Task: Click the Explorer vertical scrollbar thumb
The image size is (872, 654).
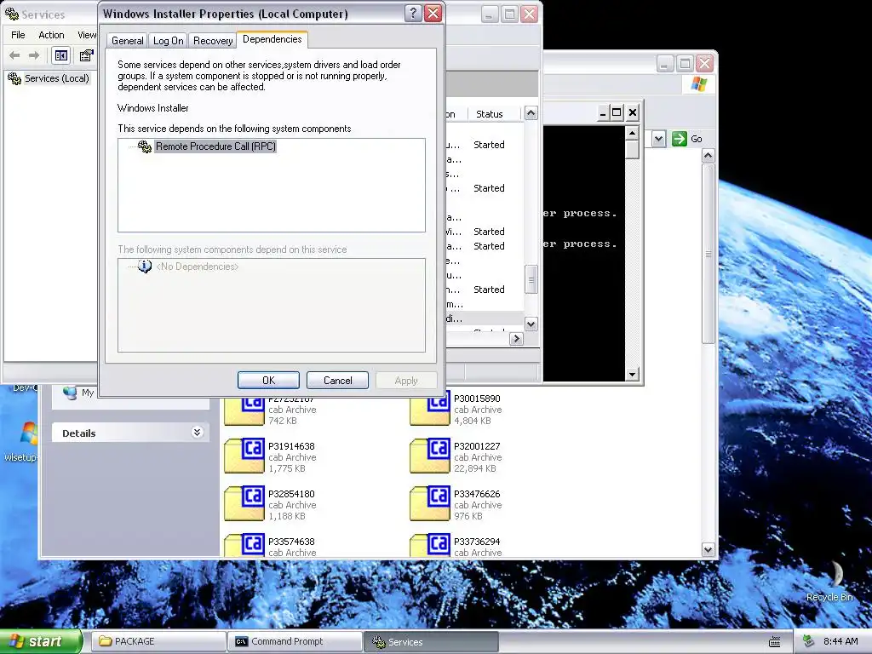Action: (708, 253)
